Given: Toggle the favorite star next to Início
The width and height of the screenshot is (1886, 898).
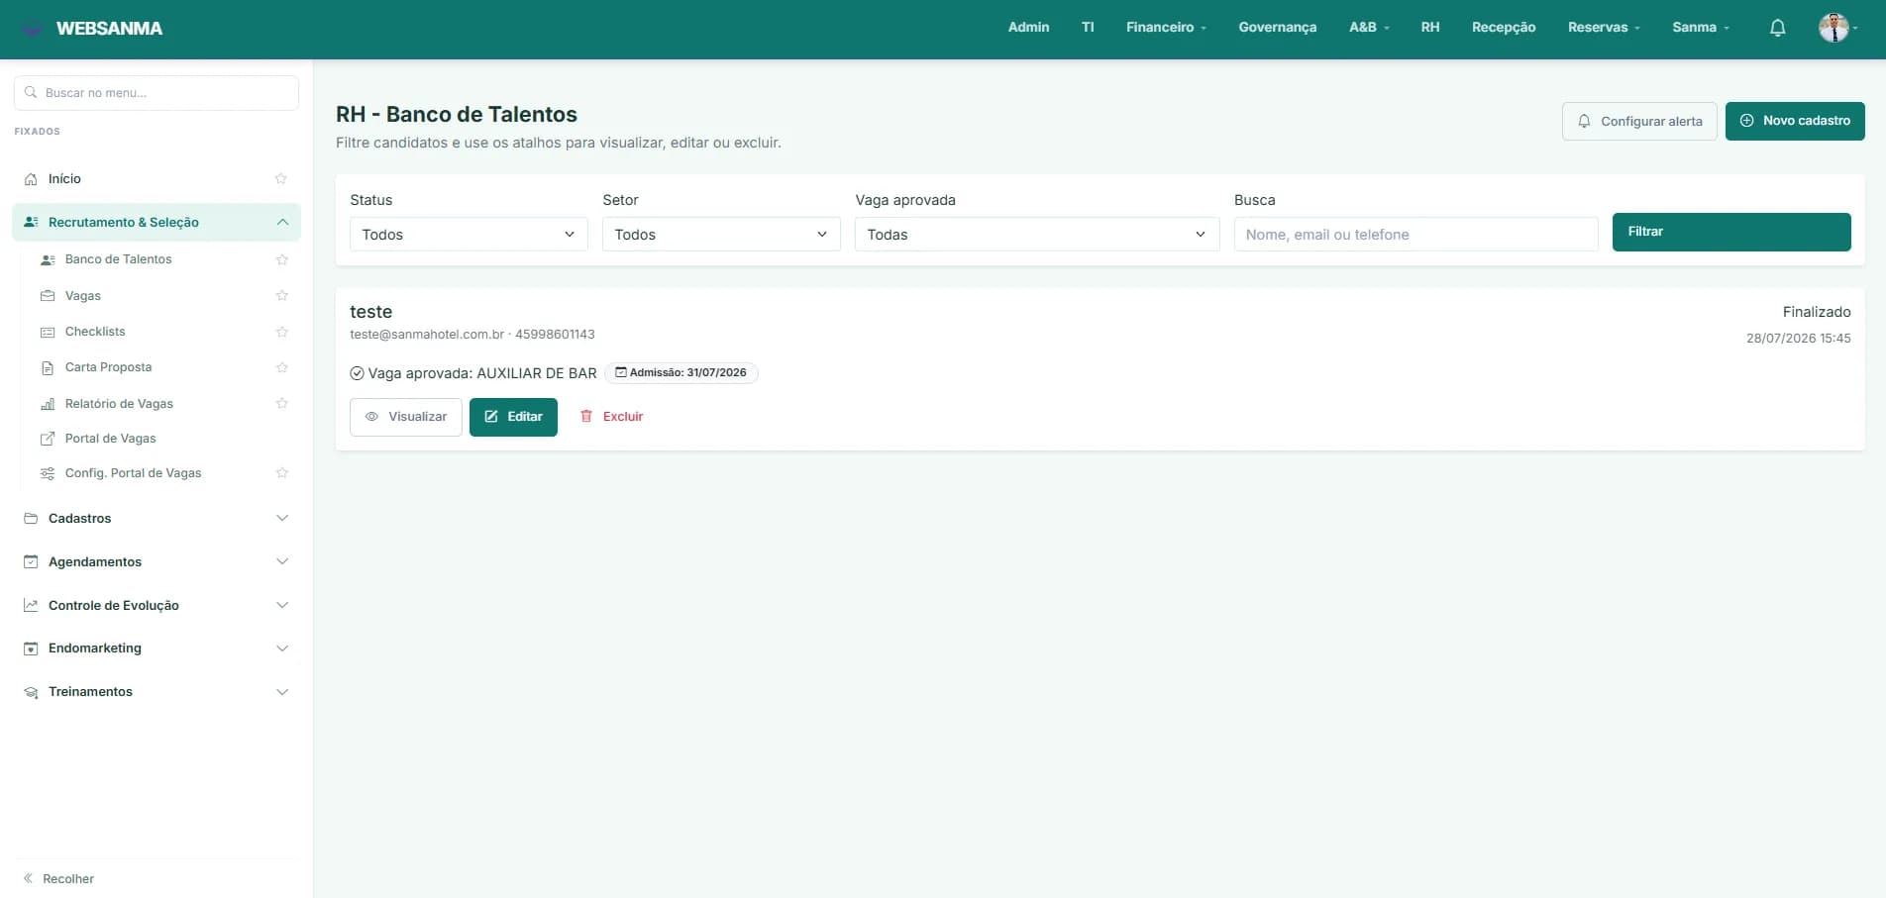Looking at the screenshot, I should (x=281, y=179).
